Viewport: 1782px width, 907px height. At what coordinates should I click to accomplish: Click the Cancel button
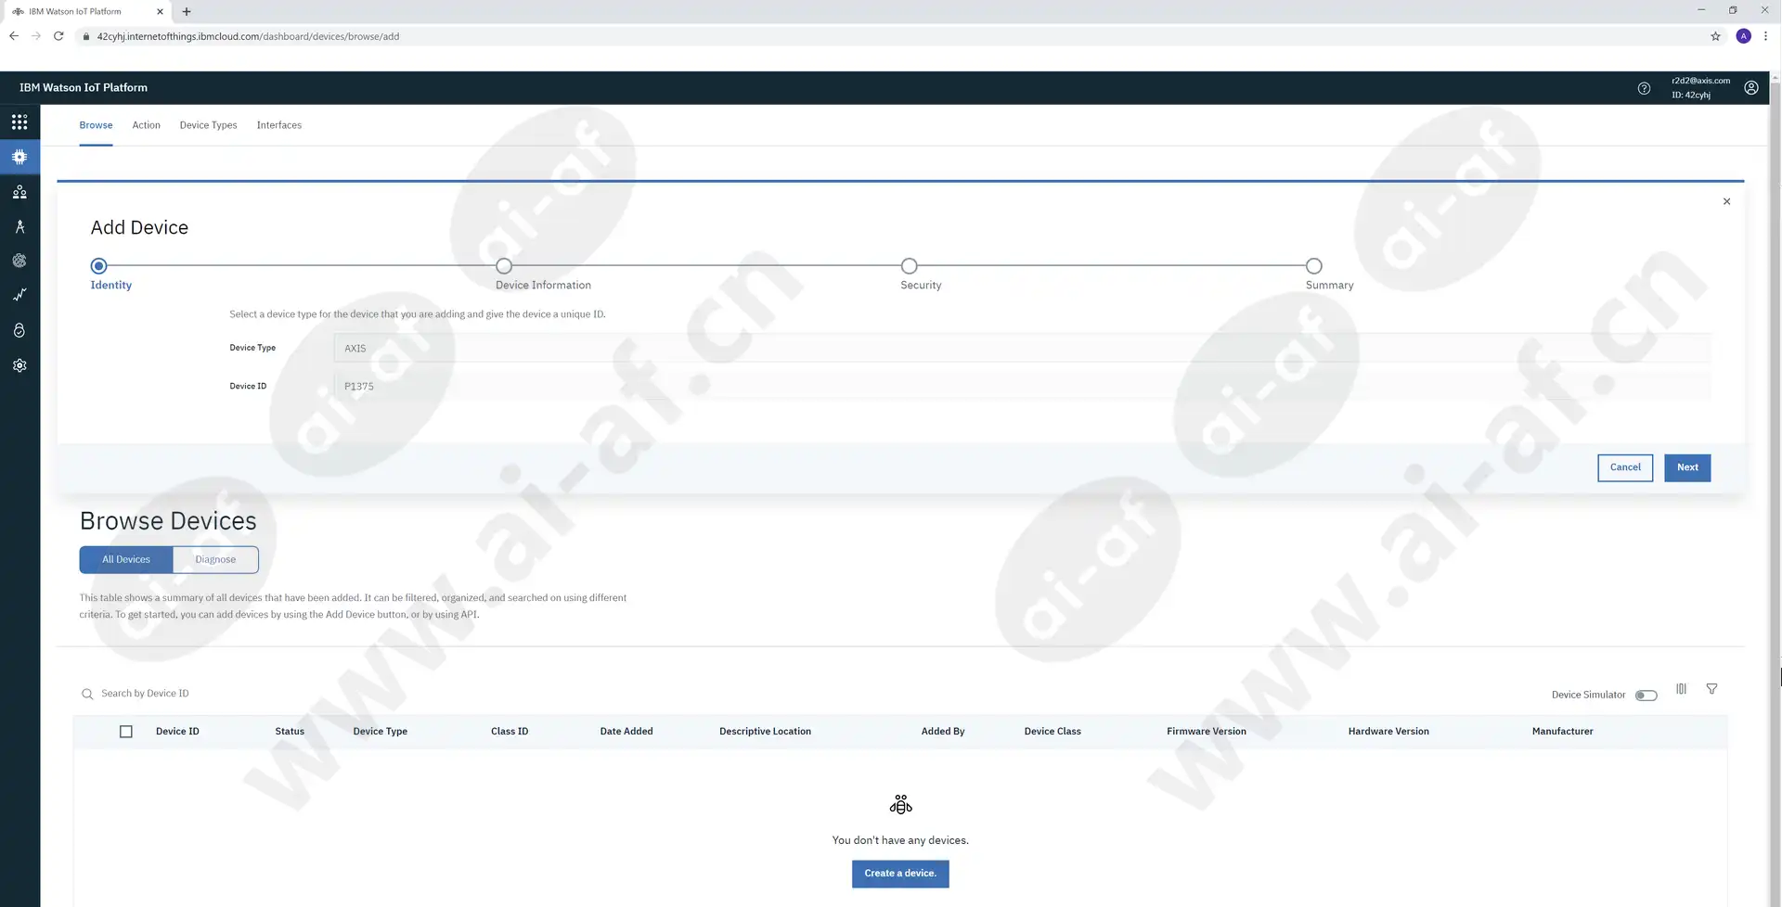coord(1624,468)
